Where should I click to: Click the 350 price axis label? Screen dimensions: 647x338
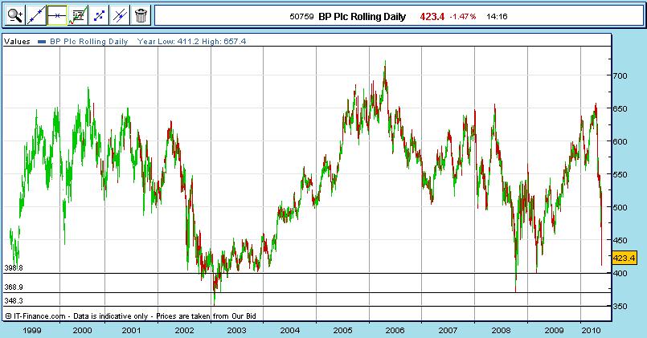(x=620, y=306)
